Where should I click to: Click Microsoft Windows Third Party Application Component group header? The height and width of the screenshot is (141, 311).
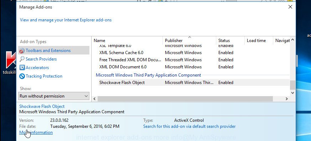148,75
